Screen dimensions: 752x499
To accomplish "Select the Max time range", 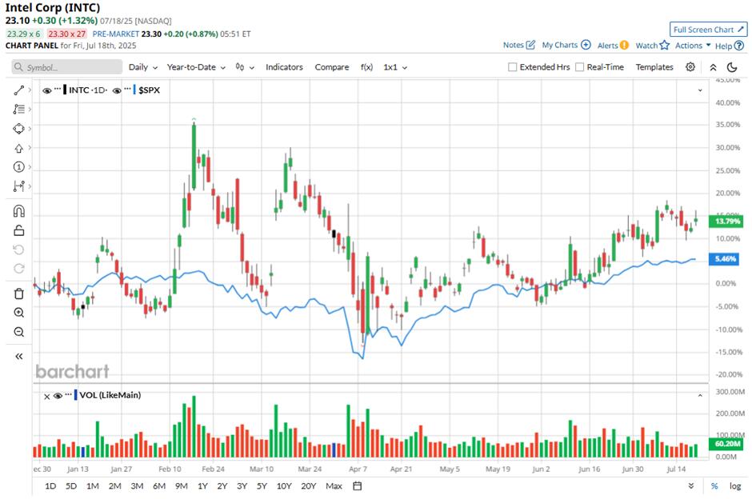I will (334, 486).
